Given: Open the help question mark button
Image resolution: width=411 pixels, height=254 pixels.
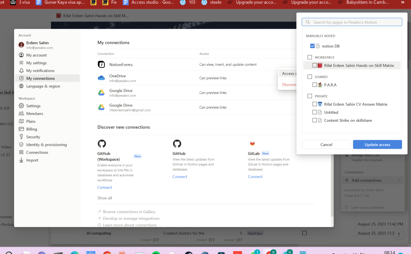Looking at the screenshot, I should click(x=399, y=234).
